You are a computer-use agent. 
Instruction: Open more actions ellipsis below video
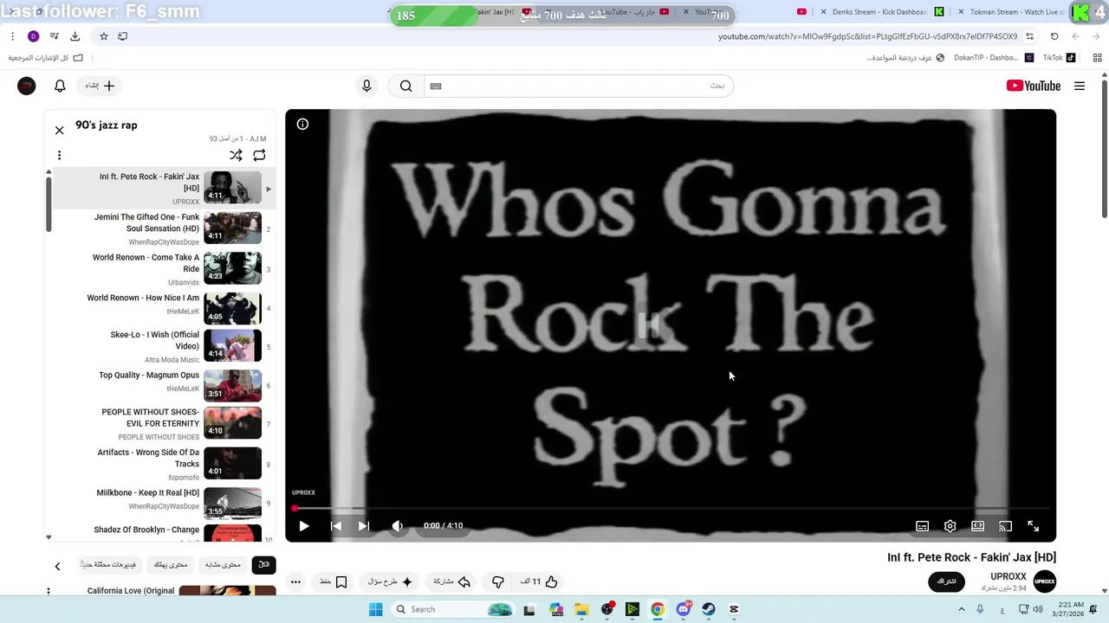(295, 581)
